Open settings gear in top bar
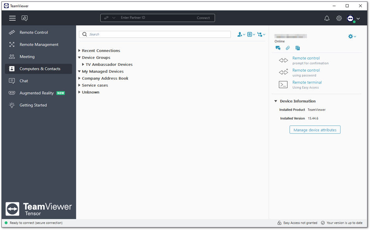Screen dimensions: 370x230 click(x=339, y=18)
